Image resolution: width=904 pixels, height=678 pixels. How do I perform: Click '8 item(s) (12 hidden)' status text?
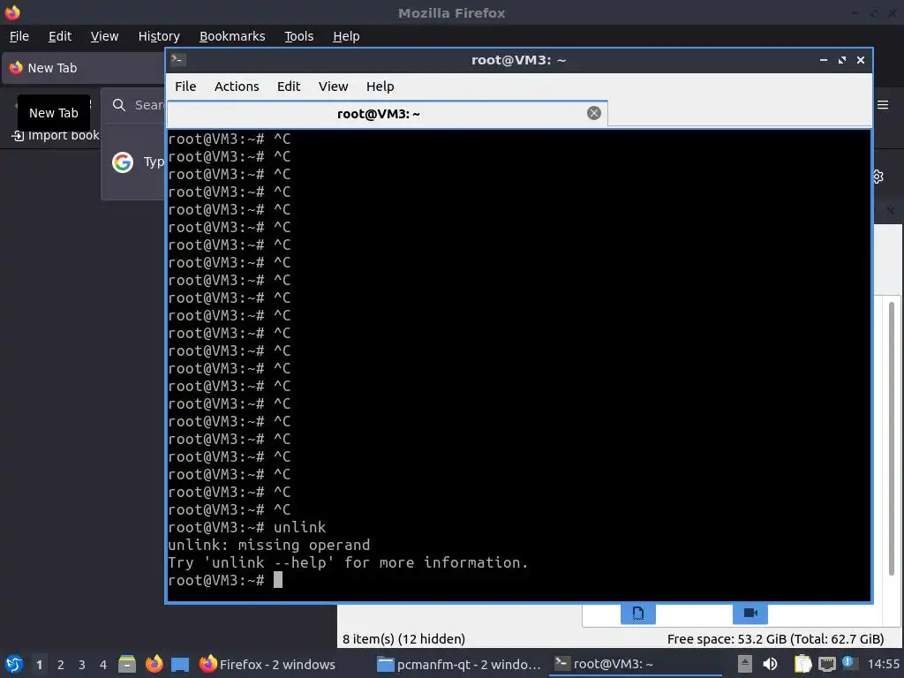click(403, 639)
